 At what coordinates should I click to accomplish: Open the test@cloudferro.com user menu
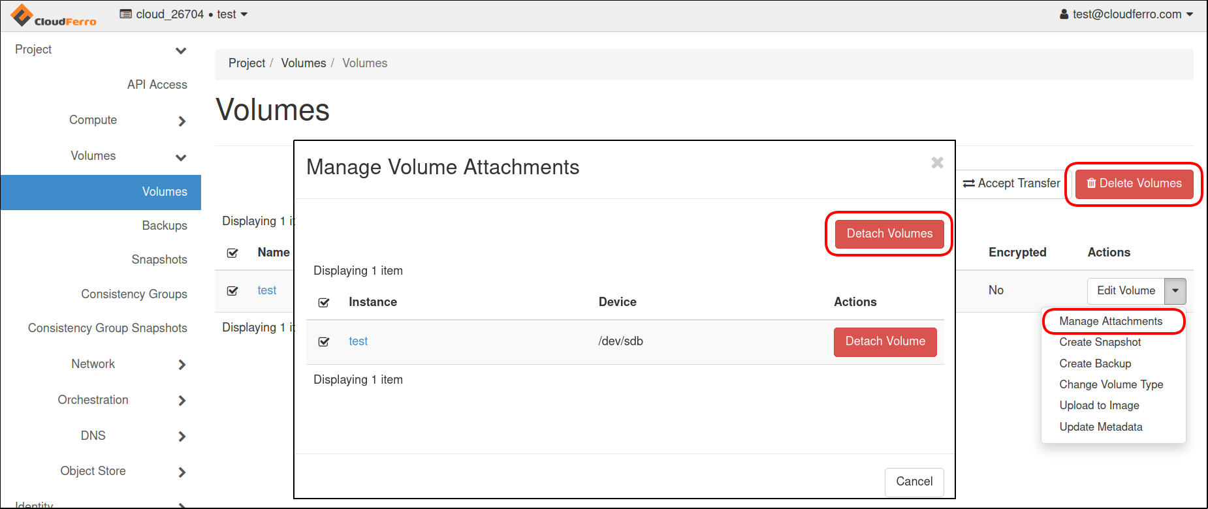[x=1126, y=14]
